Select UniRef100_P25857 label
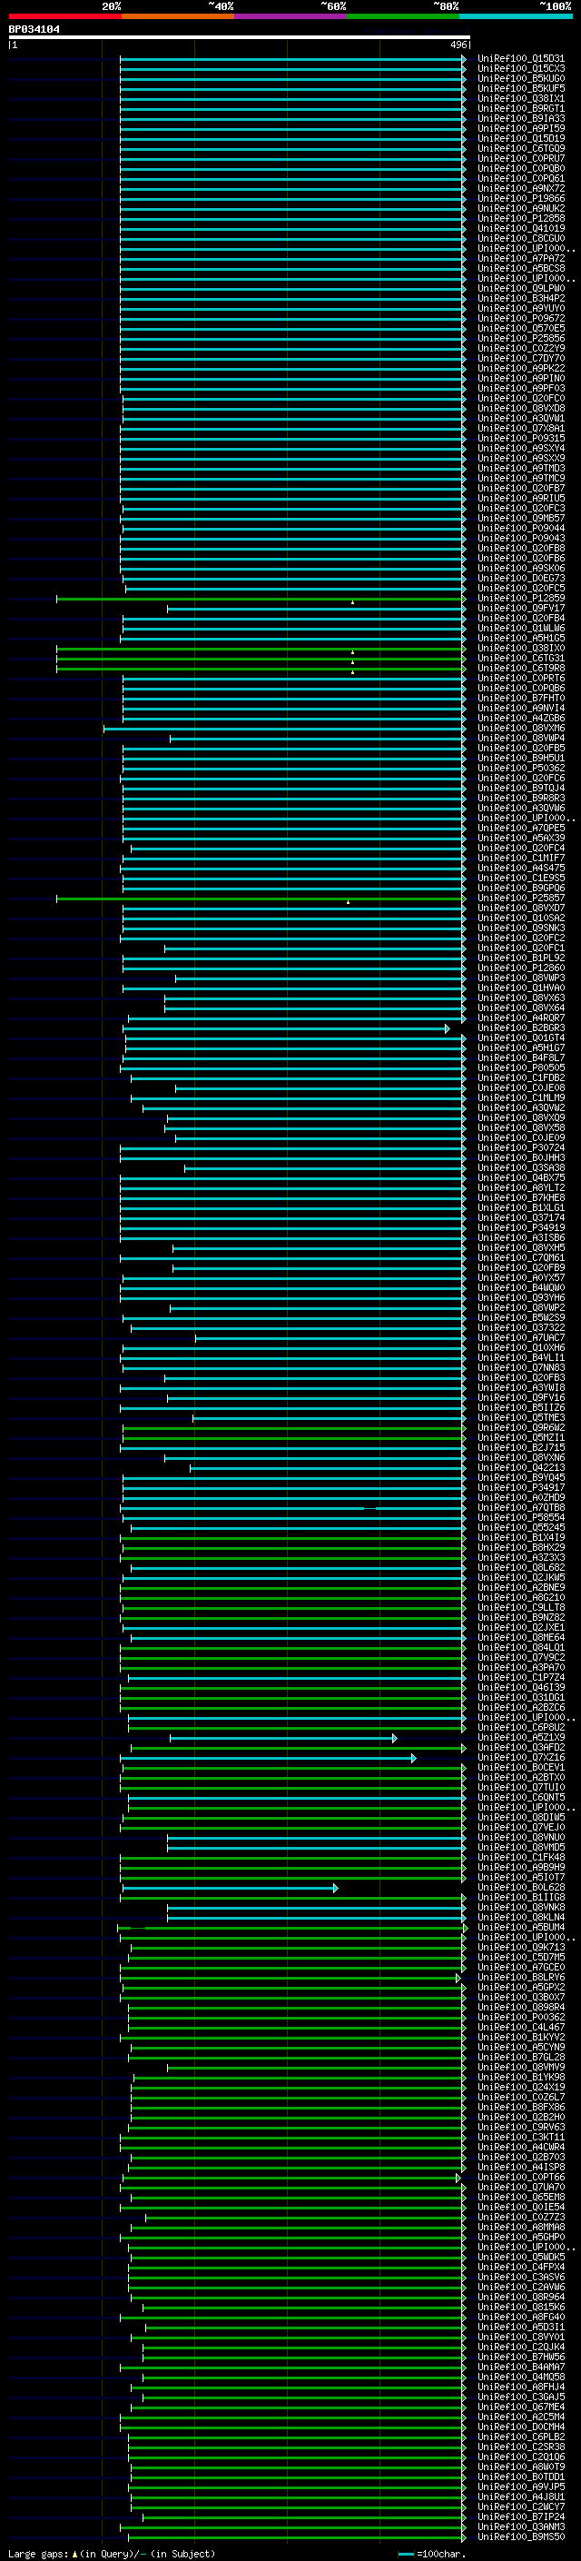This screenshot has height=2561, width=581. coord(520,898)
